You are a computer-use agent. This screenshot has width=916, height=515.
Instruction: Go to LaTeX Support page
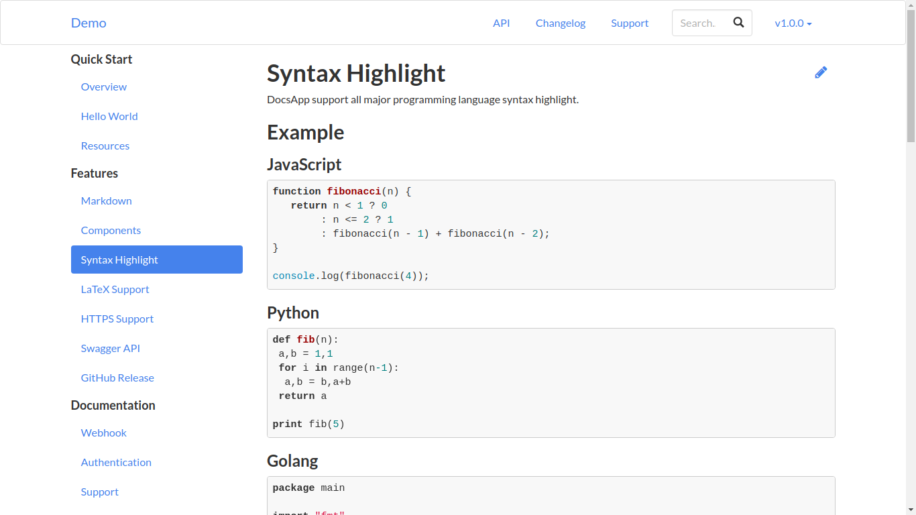[x=115, y=289]
